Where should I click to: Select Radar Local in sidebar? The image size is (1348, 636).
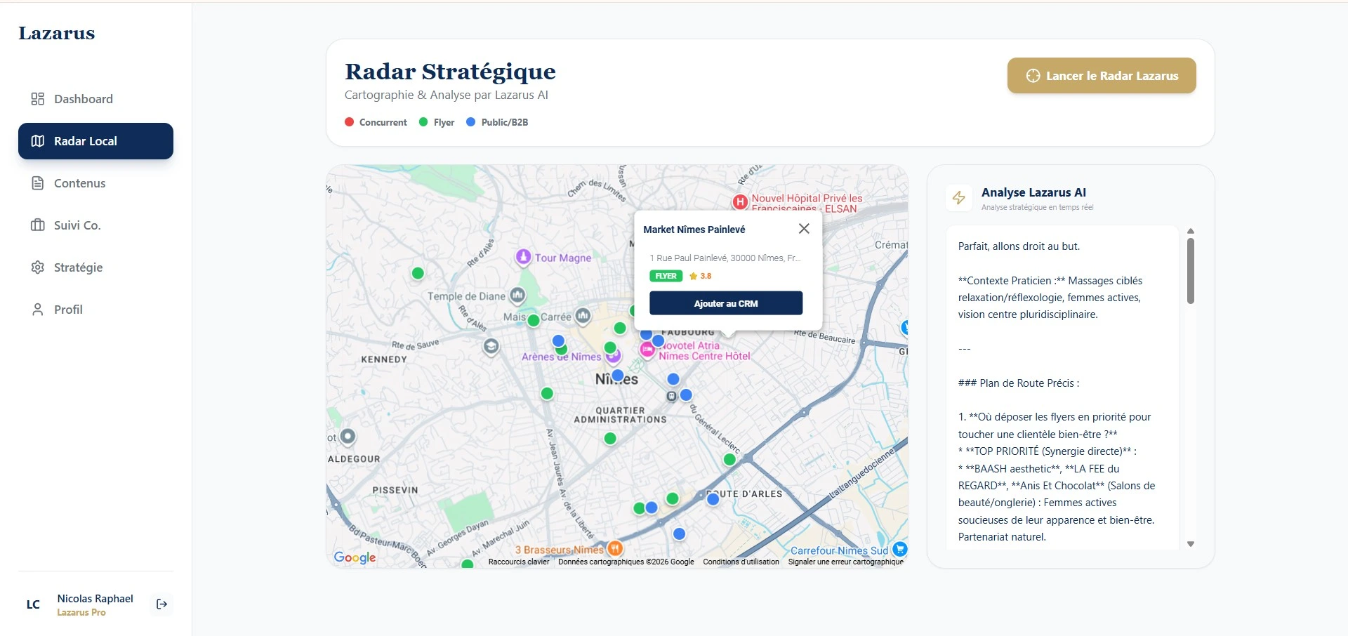click(x=95, y=141)
